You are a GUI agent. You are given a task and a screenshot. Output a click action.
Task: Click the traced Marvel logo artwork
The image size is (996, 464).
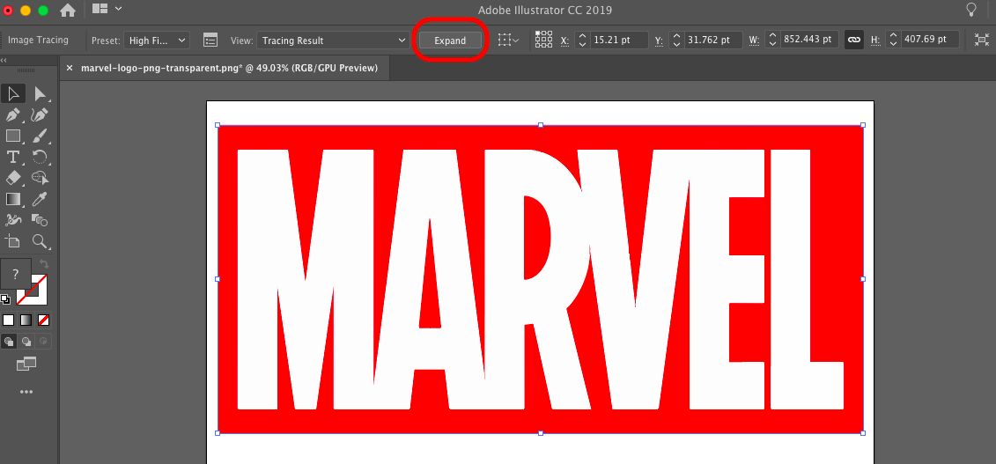click(x=541, y=279)
